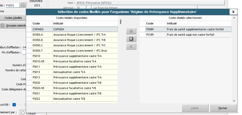Click the Code field containing P1031
Image resolution: width=242 pixels, height=115 pixels.
pos(12,5)
